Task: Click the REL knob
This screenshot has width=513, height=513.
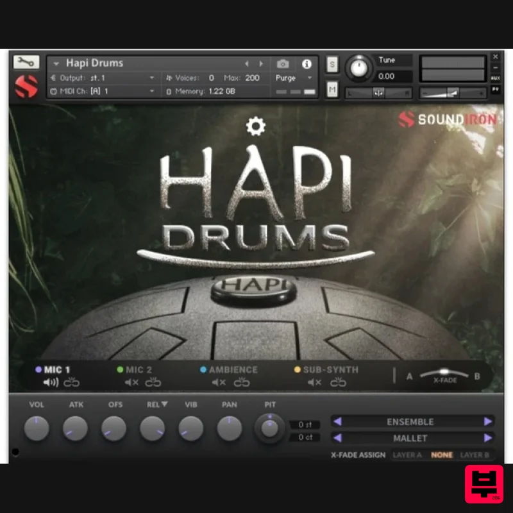Action: click(153, 428)
